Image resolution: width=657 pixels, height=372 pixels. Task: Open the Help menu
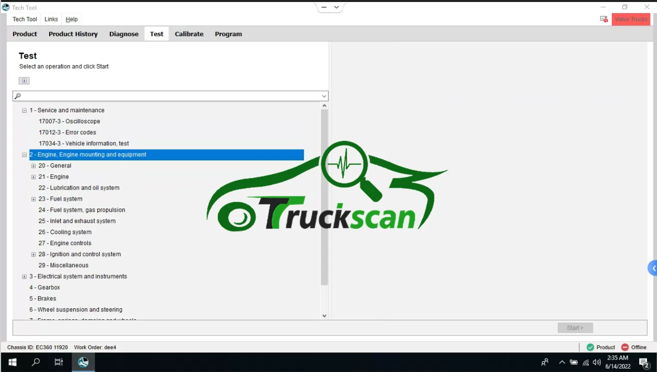[x=72, y=19]
